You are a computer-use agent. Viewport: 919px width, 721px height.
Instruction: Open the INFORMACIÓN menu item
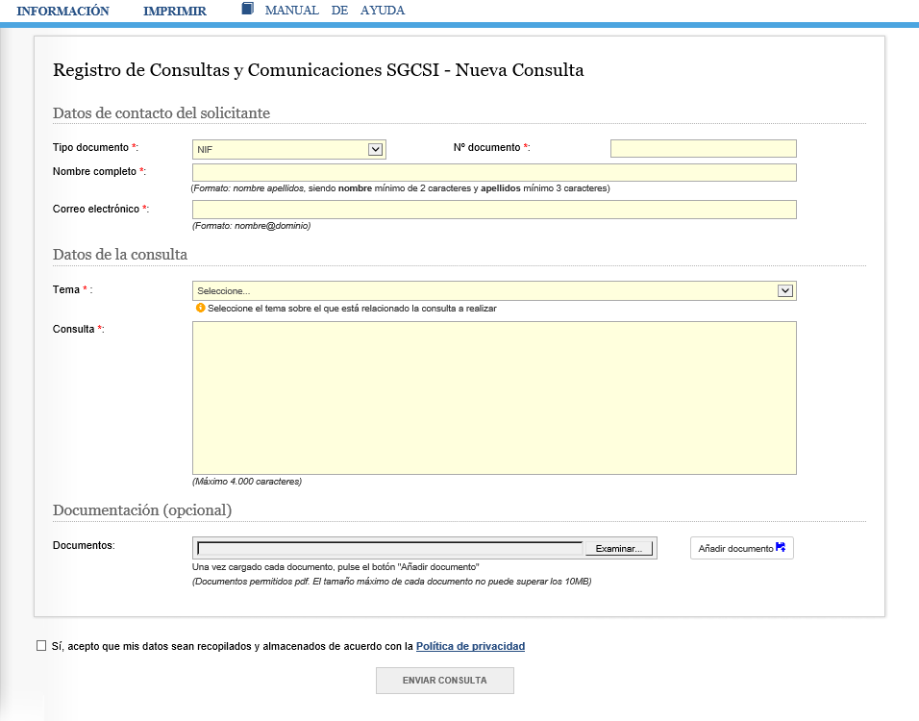pyautogui.click(x=63, y=12)
